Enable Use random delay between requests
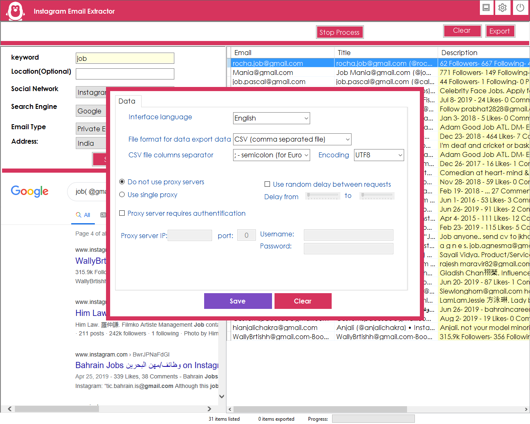Screen dimensions: 530x424 (x=267, y=184)
